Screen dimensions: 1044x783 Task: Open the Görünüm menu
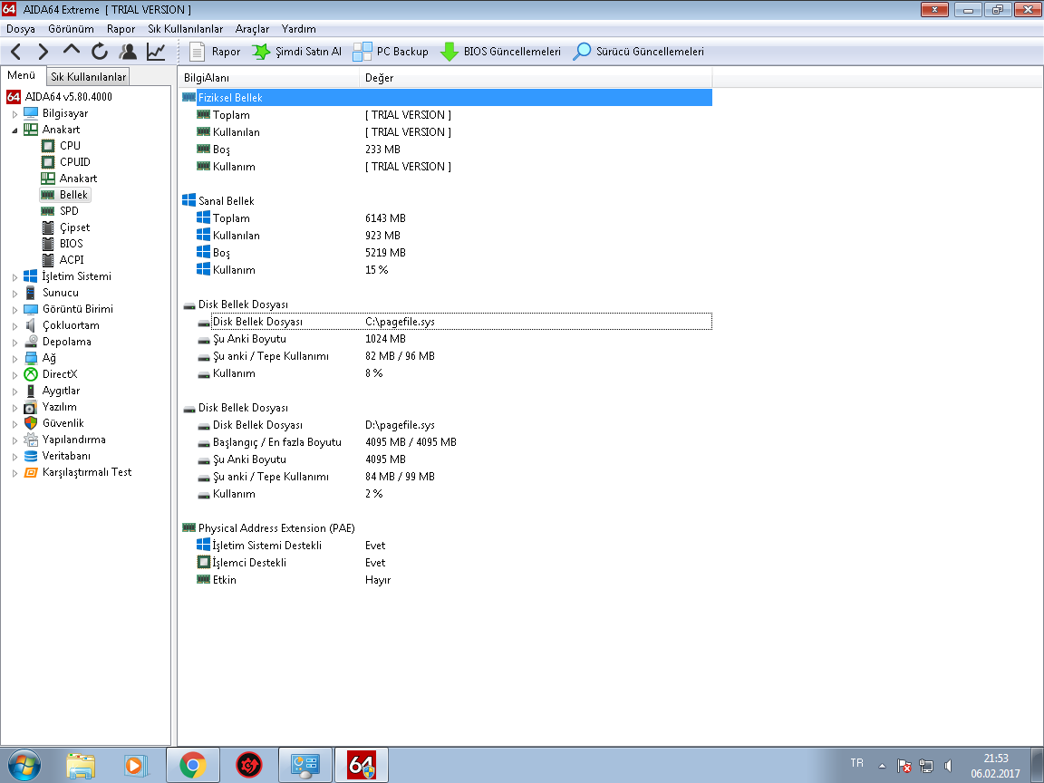click(x=71, y=29)
